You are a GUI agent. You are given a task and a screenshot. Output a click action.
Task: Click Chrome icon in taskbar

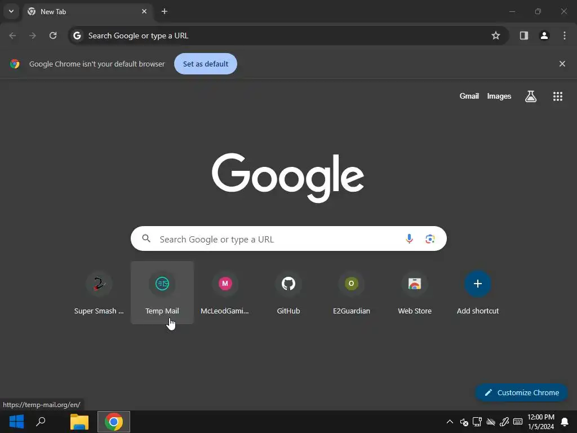tap(114, 422)
